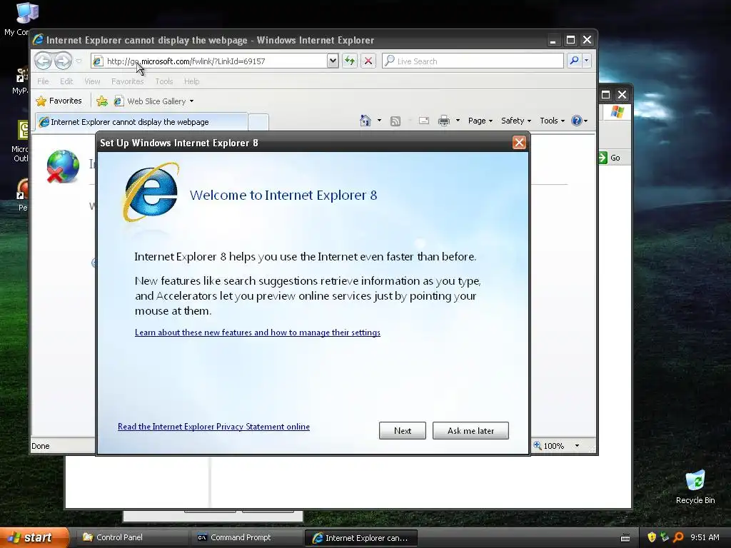Open the View menu

click(92, 81)
